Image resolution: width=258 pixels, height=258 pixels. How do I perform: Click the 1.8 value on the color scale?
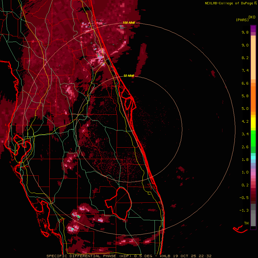pyautogui.click(x=245, y=160)
